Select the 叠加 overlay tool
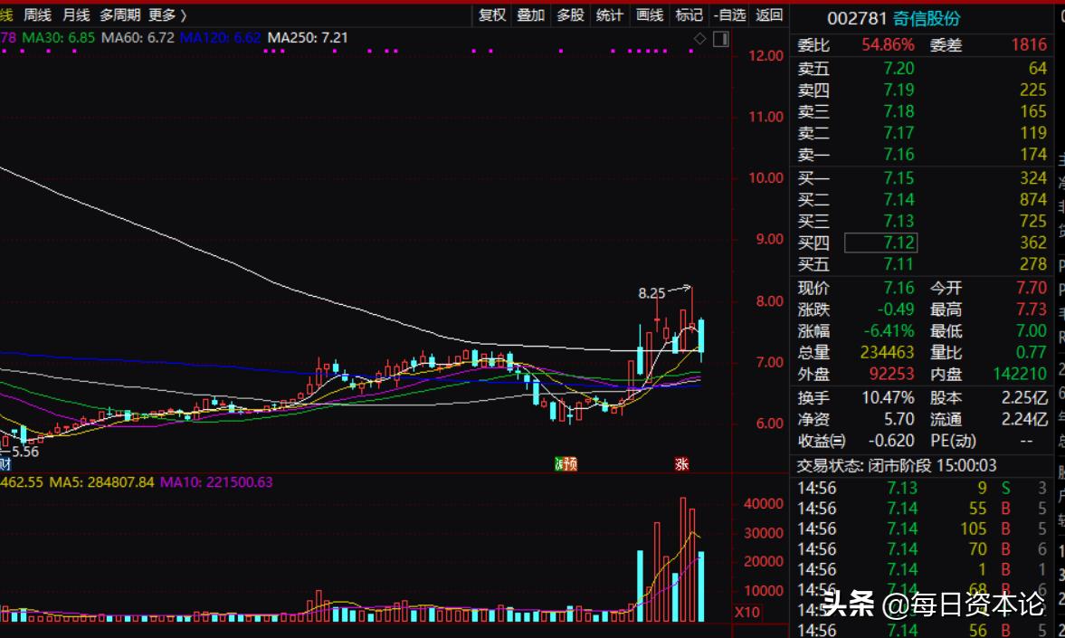 [530, 15]
